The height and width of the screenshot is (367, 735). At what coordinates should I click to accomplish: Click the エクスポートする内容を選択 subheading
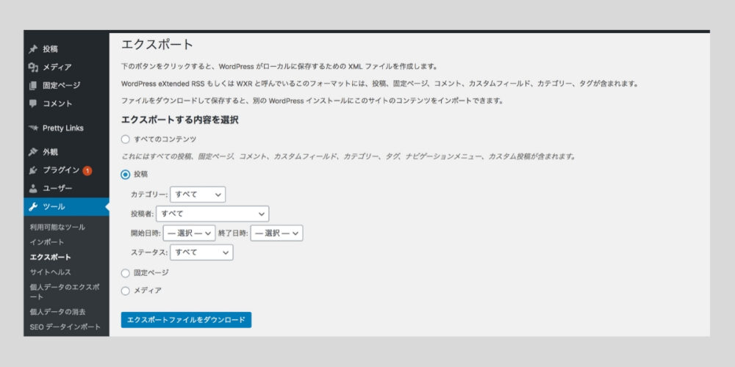click(179, 120)
